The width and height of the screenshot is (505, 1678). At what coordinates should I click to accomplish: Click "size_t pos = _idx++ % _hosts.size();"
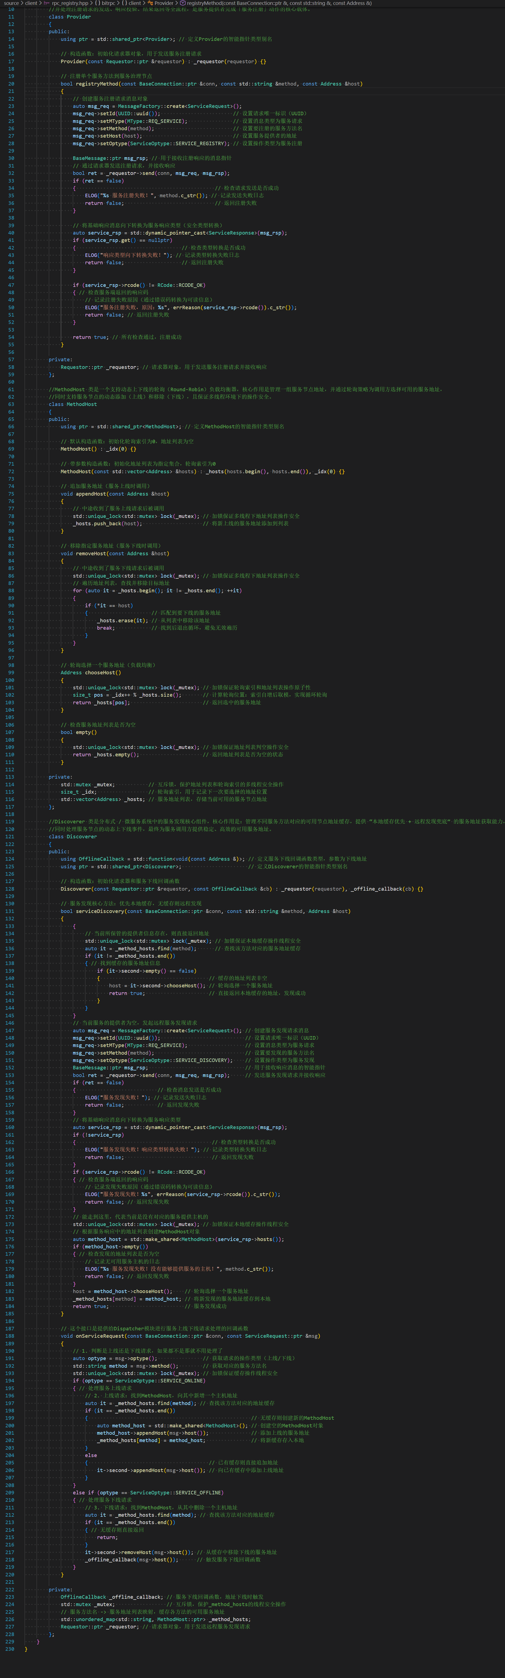(x=127, y=695)
